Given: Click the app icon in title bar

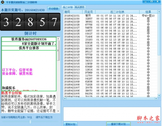Looking at the screenshot, I should pos(2,2).
